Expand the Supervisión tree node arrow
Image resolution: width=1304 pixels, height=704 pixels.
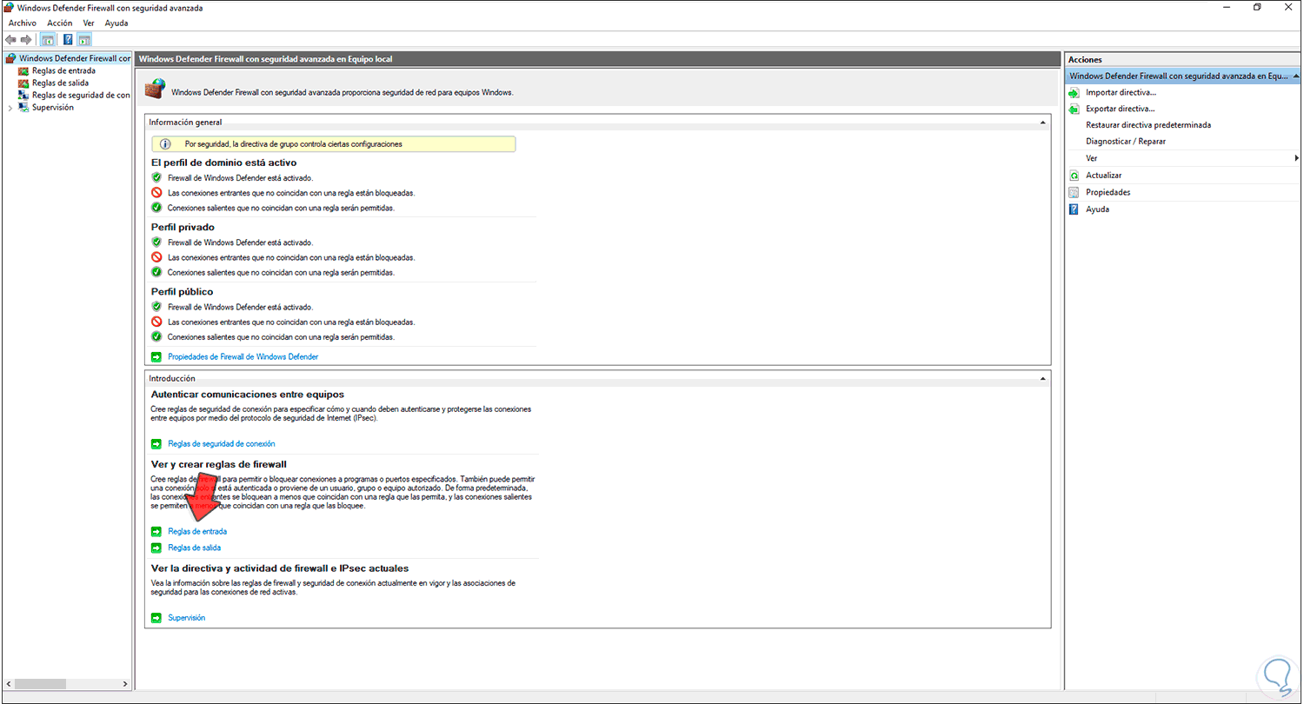click(10, 108)
